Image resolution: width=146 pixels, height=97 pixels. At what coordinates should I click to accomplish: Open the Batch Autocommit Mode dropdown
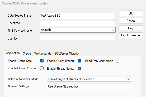[89, 79]
